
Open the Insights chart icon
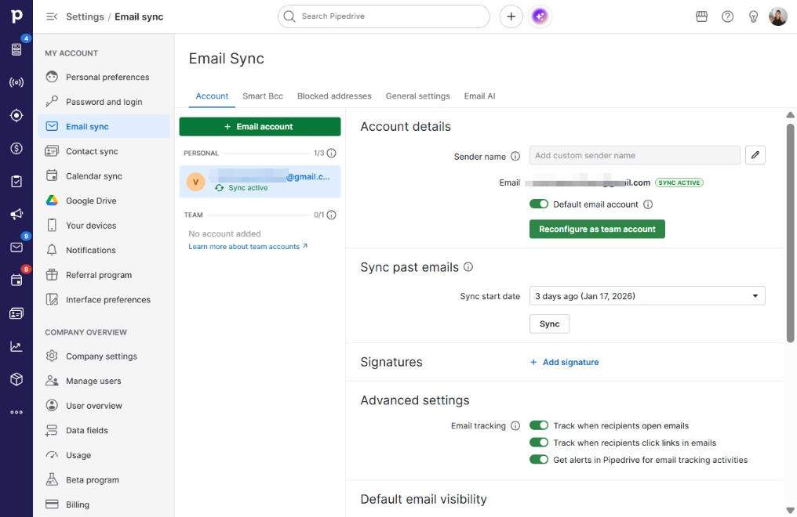(16, 346)
